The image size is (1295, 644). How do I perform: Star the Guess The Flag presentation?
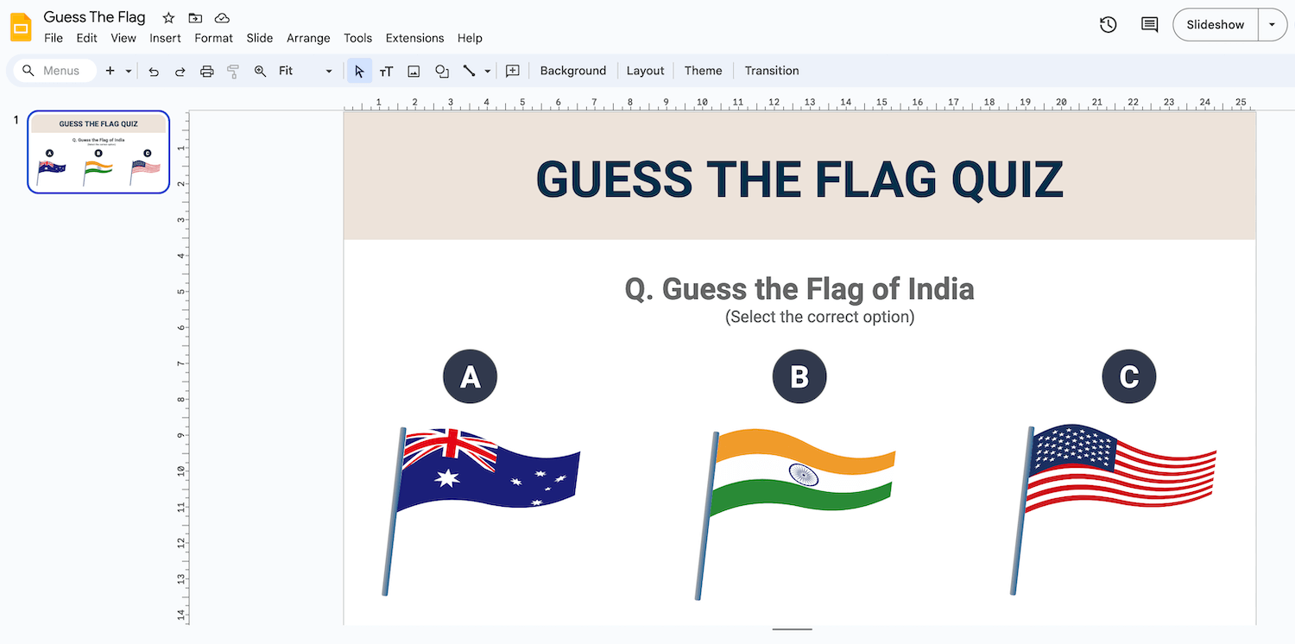pos(169,18)
